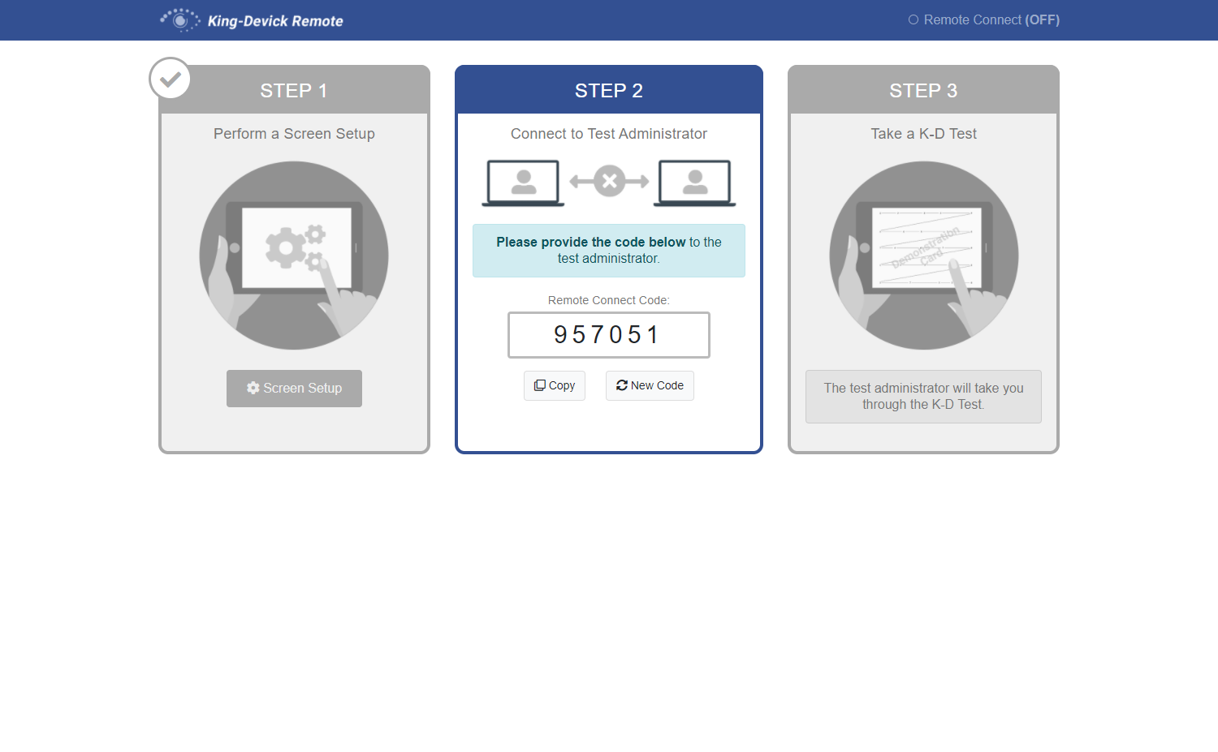This screenshot has height=752, width=1218.
Task: Copy the Remote Connect Code
Action: 554,385
